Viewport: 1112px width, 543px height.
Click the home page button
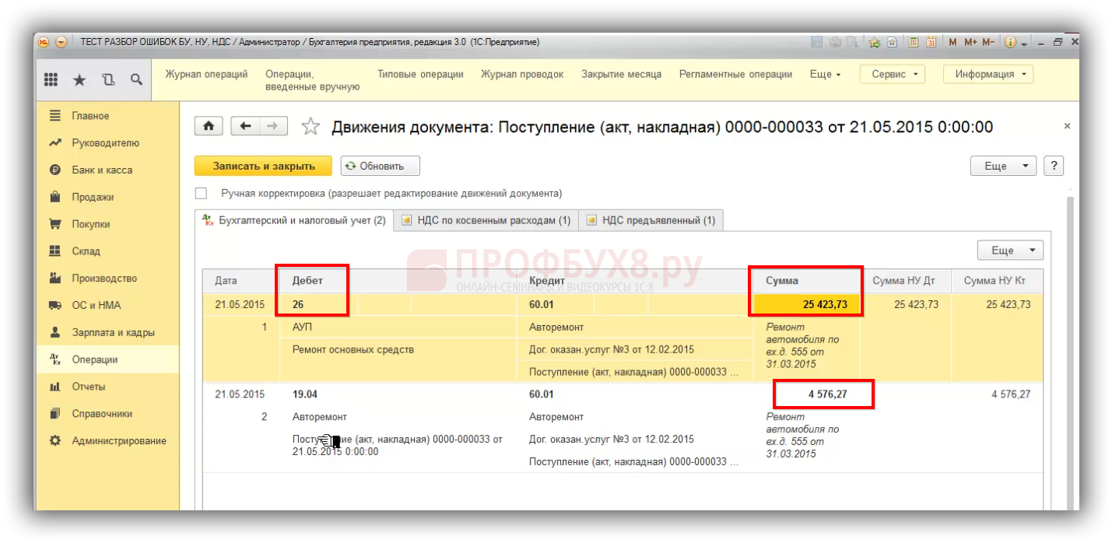(x=209, y=126)
